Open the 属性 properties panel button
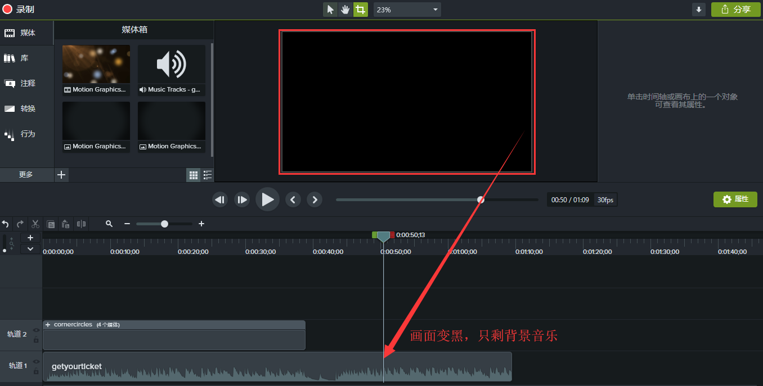 pos(735,199)
